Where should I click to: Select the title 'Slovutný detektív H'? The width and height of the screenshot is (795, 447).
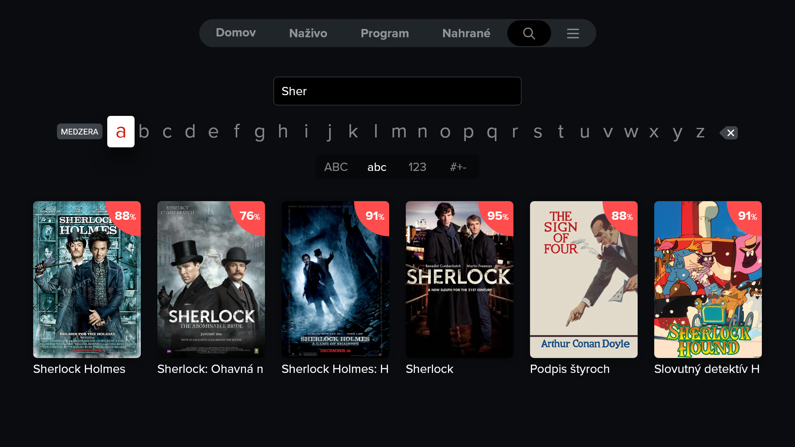pyautogui.click(x=707, y=369)
